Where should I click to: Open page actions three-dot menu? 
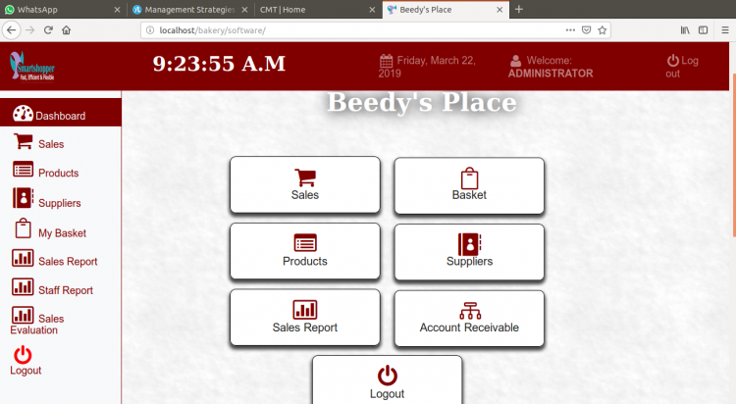(570, 30)
